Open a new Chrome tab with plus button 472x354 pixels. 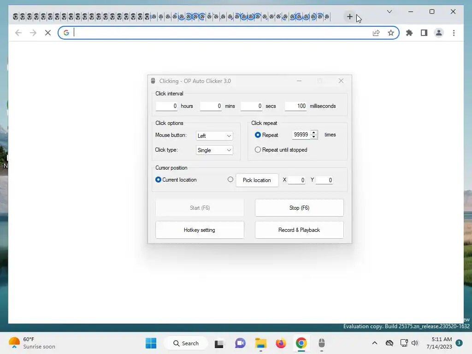(349, 17)
